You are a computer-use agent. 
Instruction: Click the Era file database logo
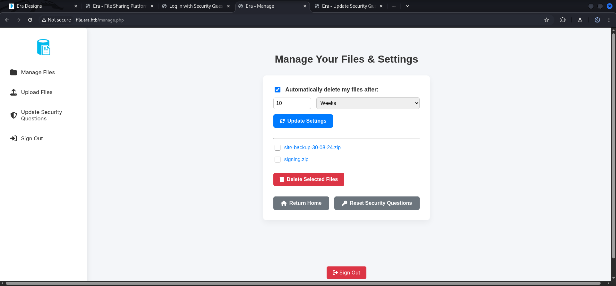(44, 47)
